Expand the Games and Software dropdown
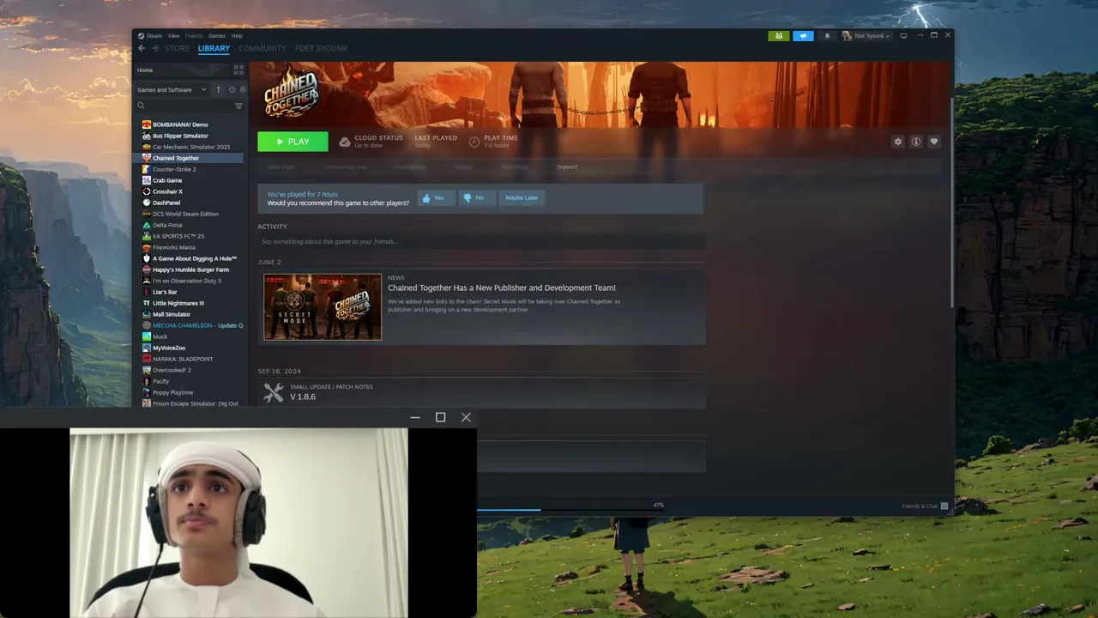This screenshot has width=1098, height=618. coord(172,89)
